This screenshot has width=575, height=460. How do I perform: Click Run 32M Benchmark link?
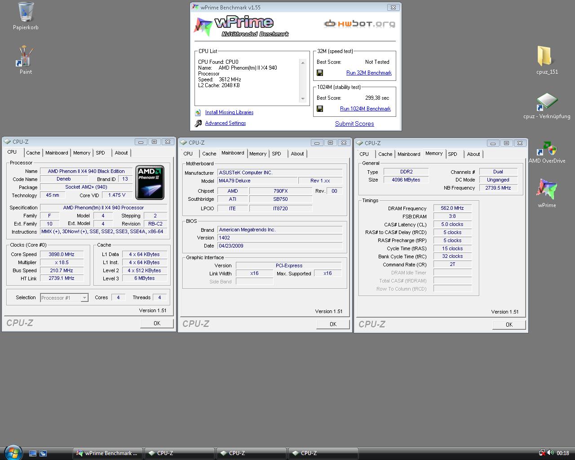tap(369, 73)
